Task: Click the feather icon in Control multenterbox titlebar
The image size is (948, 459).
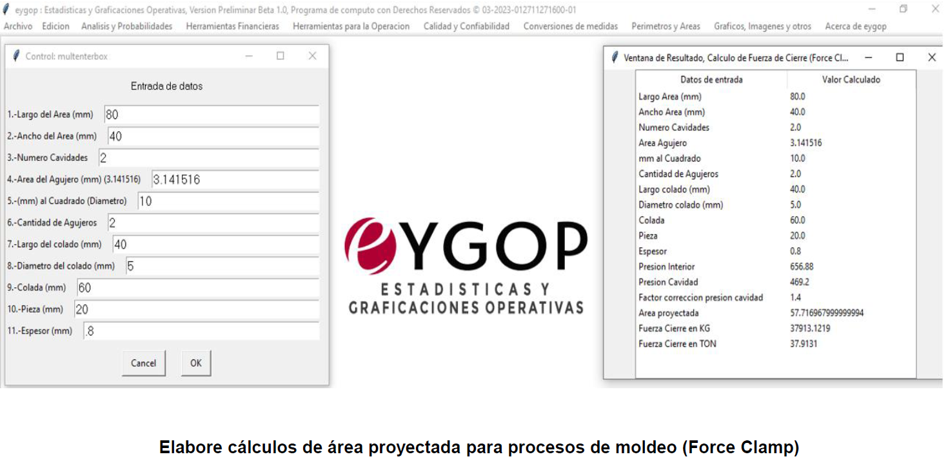Action: click(x=16, y=56)
